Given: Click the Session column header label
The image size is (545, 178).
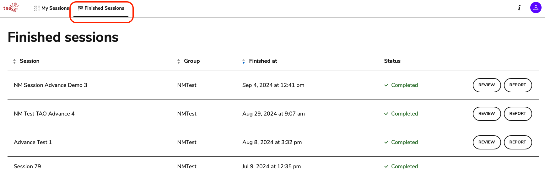Looking at the screenshot, I should (x=30, y=61).
